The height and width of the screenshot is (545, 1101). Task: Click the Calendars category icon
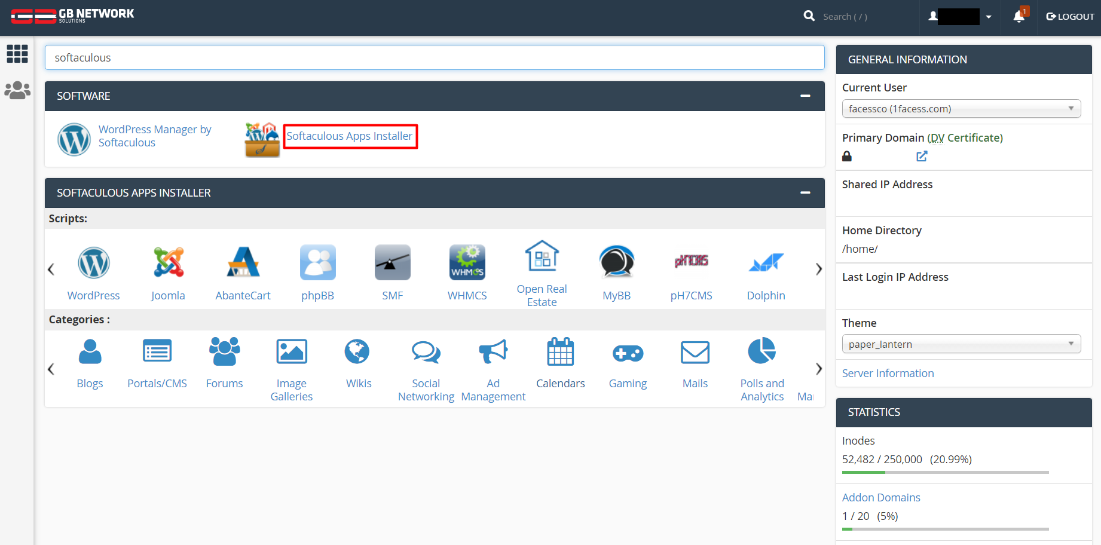click(560, 352)
